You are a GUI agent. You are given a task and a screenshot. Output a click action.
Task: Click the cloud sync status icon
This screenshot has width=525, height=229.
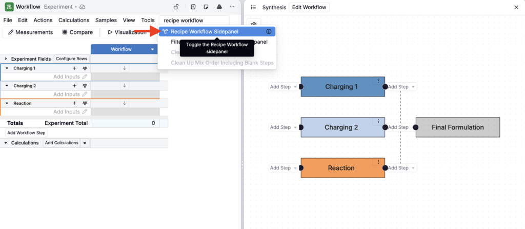click(83, 7)
